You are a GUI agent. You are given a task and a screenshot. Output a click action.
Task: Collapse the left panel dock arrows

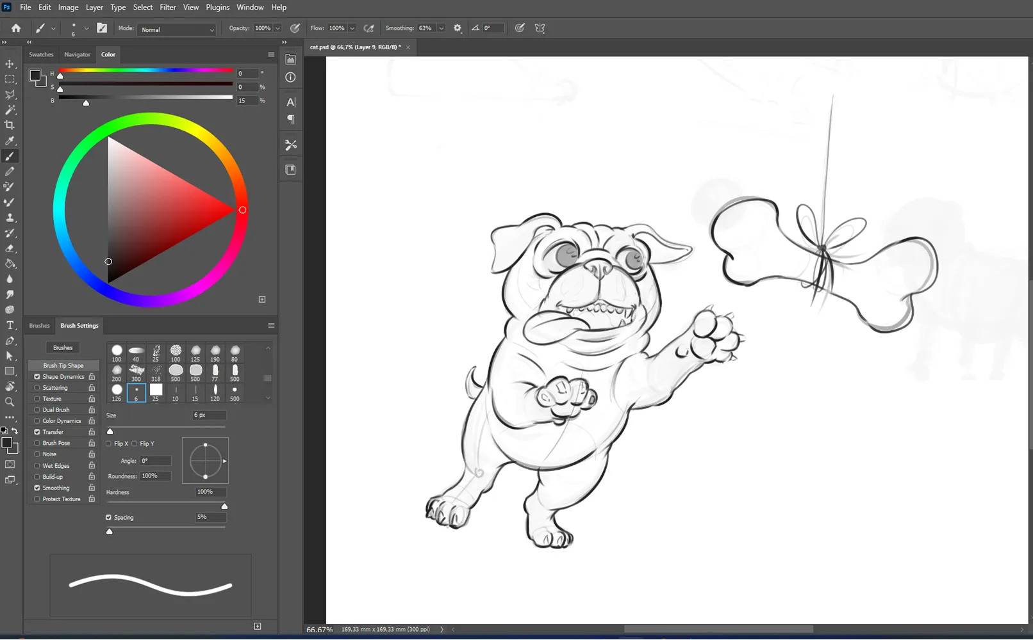click(x=29, y=42)
